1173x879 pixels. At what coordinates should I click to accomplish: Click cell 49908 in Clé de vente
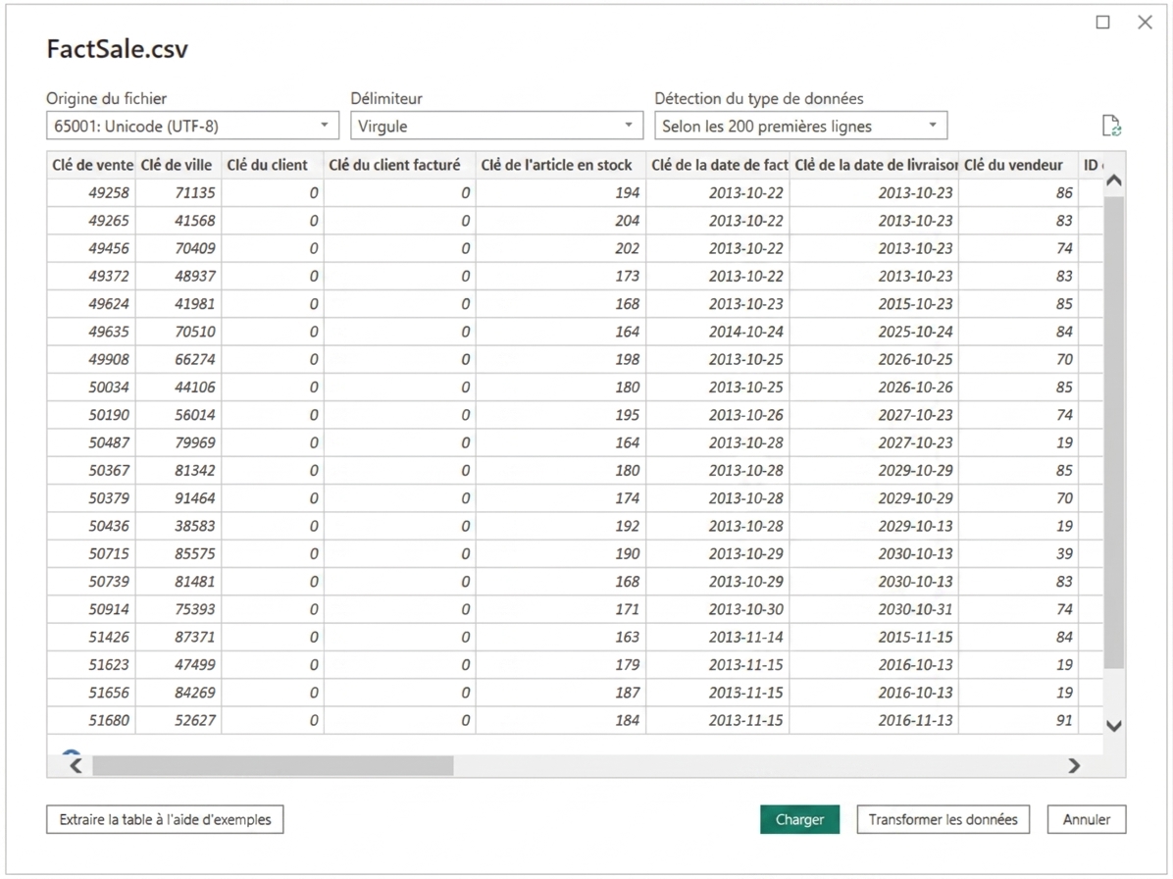[91, 358]
